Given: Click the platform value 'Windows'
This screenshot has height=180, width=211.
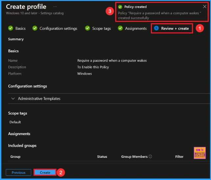Looking at the screenshot, I should [84, 74].
